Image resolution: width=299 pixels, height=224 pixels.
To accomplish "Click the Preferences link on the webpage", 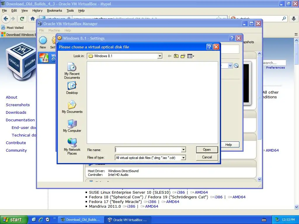I will (x=275, y=67).
